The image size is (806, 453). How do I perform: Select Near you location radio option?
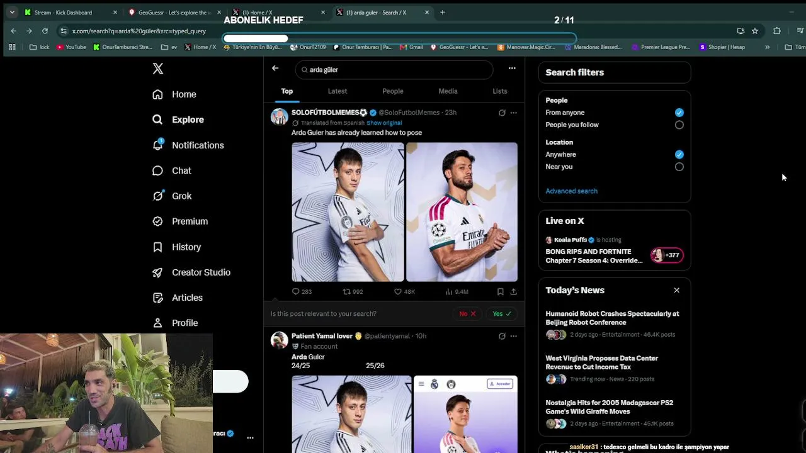pyautogui.click(x=679, y=167)
